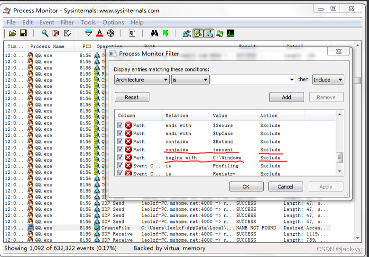Toggle Show Process and Thread Activity button

pyautogui.click(x=220, y=33)
